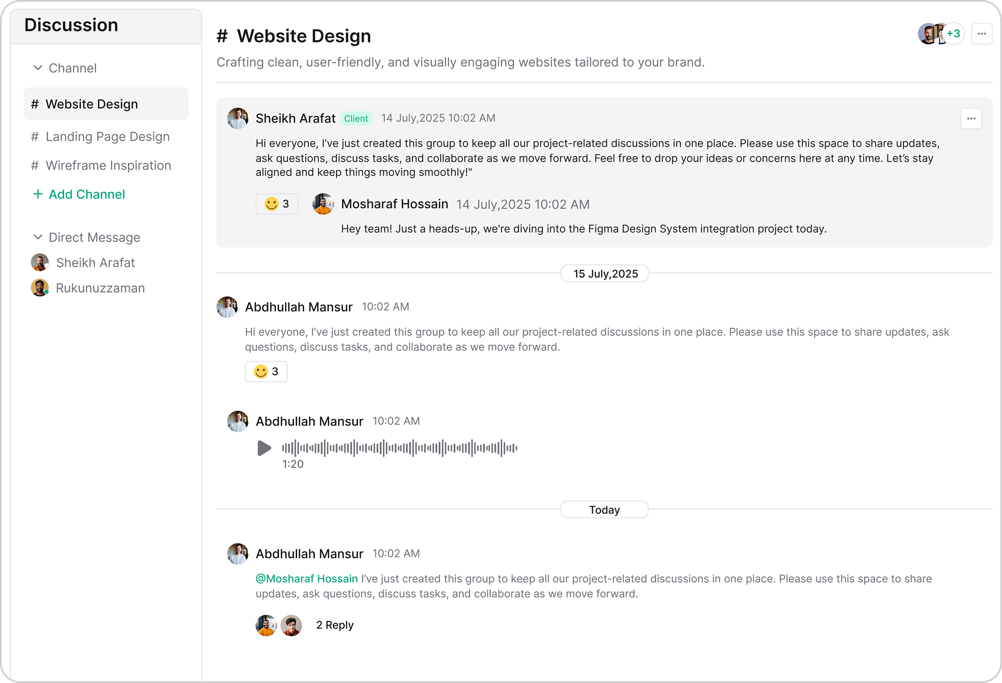Click the audio waveform to scrub playback

pos(399,448)
